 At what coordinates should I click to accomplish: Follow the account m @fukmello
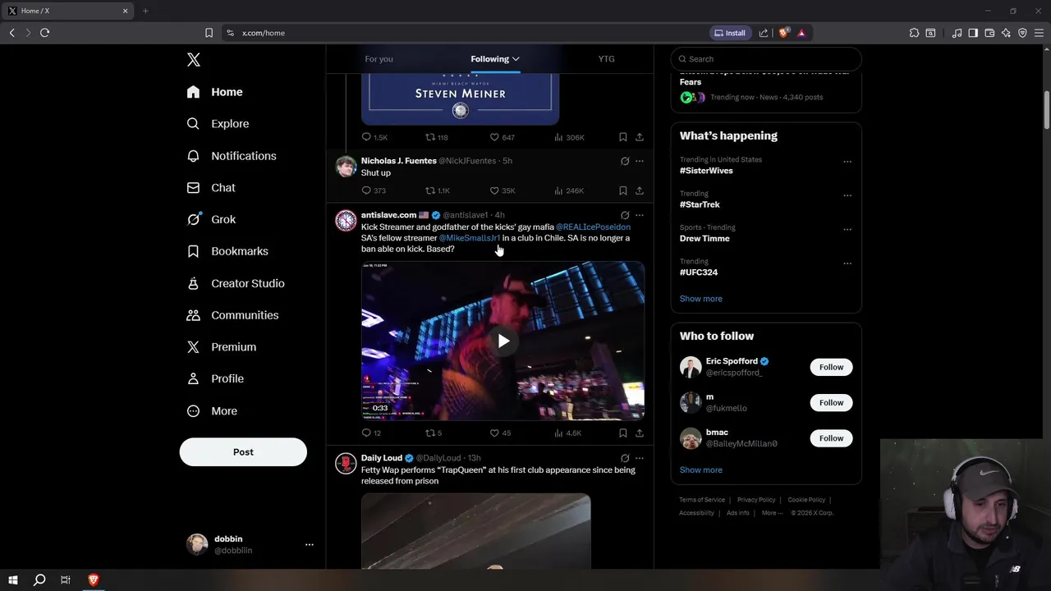[x=831, y=402]
